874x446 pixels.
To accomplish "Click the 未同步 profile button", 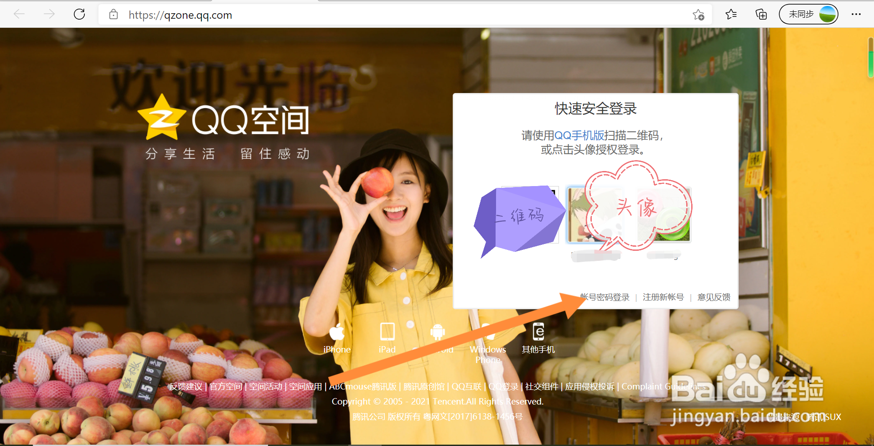I will [x=808, y=15].
